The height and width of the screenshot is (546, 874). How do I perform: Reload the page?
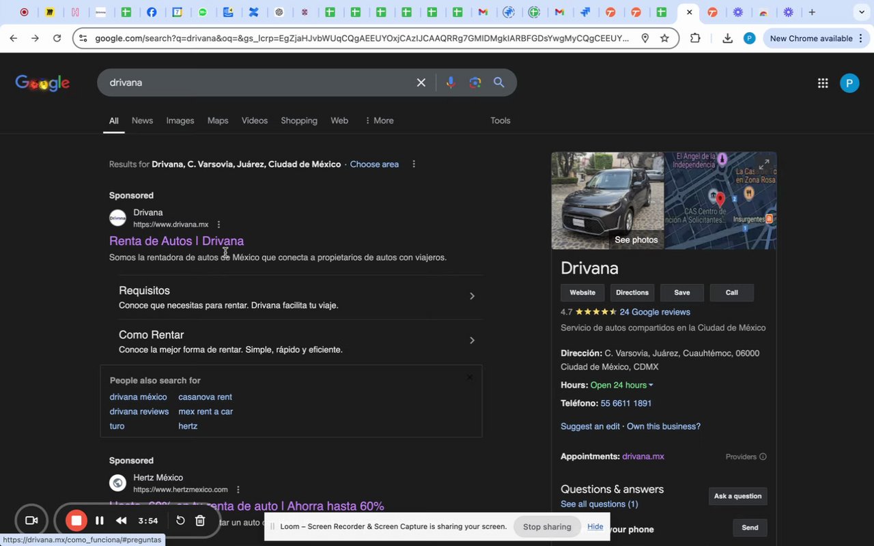tap(57, 39)
